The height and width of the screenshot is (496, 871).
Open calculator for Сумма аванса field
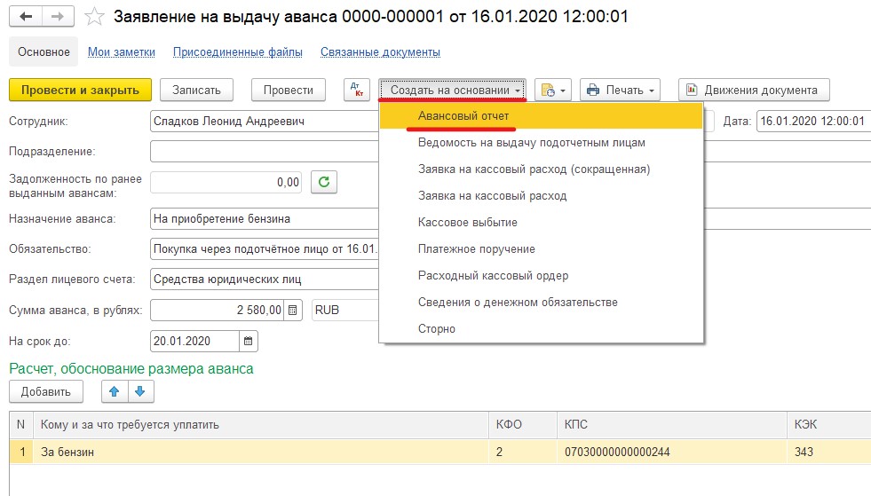tap(293, 310)
